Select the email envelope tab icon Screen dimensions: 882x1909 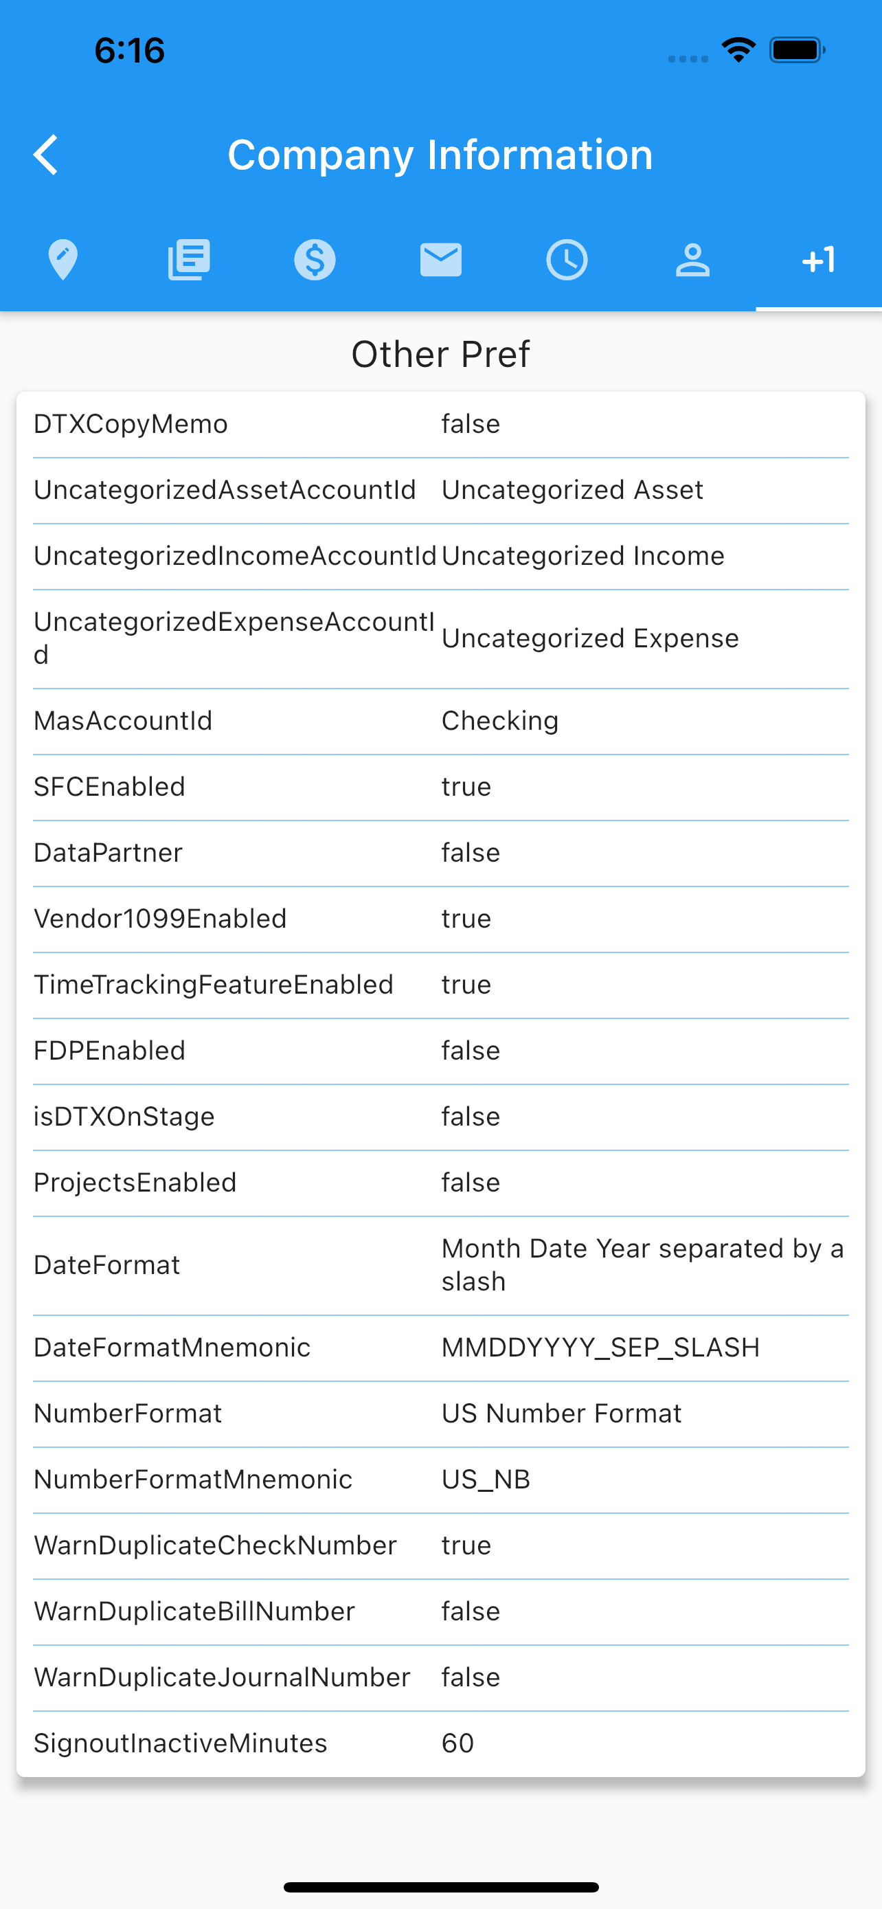(x=440, y=259)
